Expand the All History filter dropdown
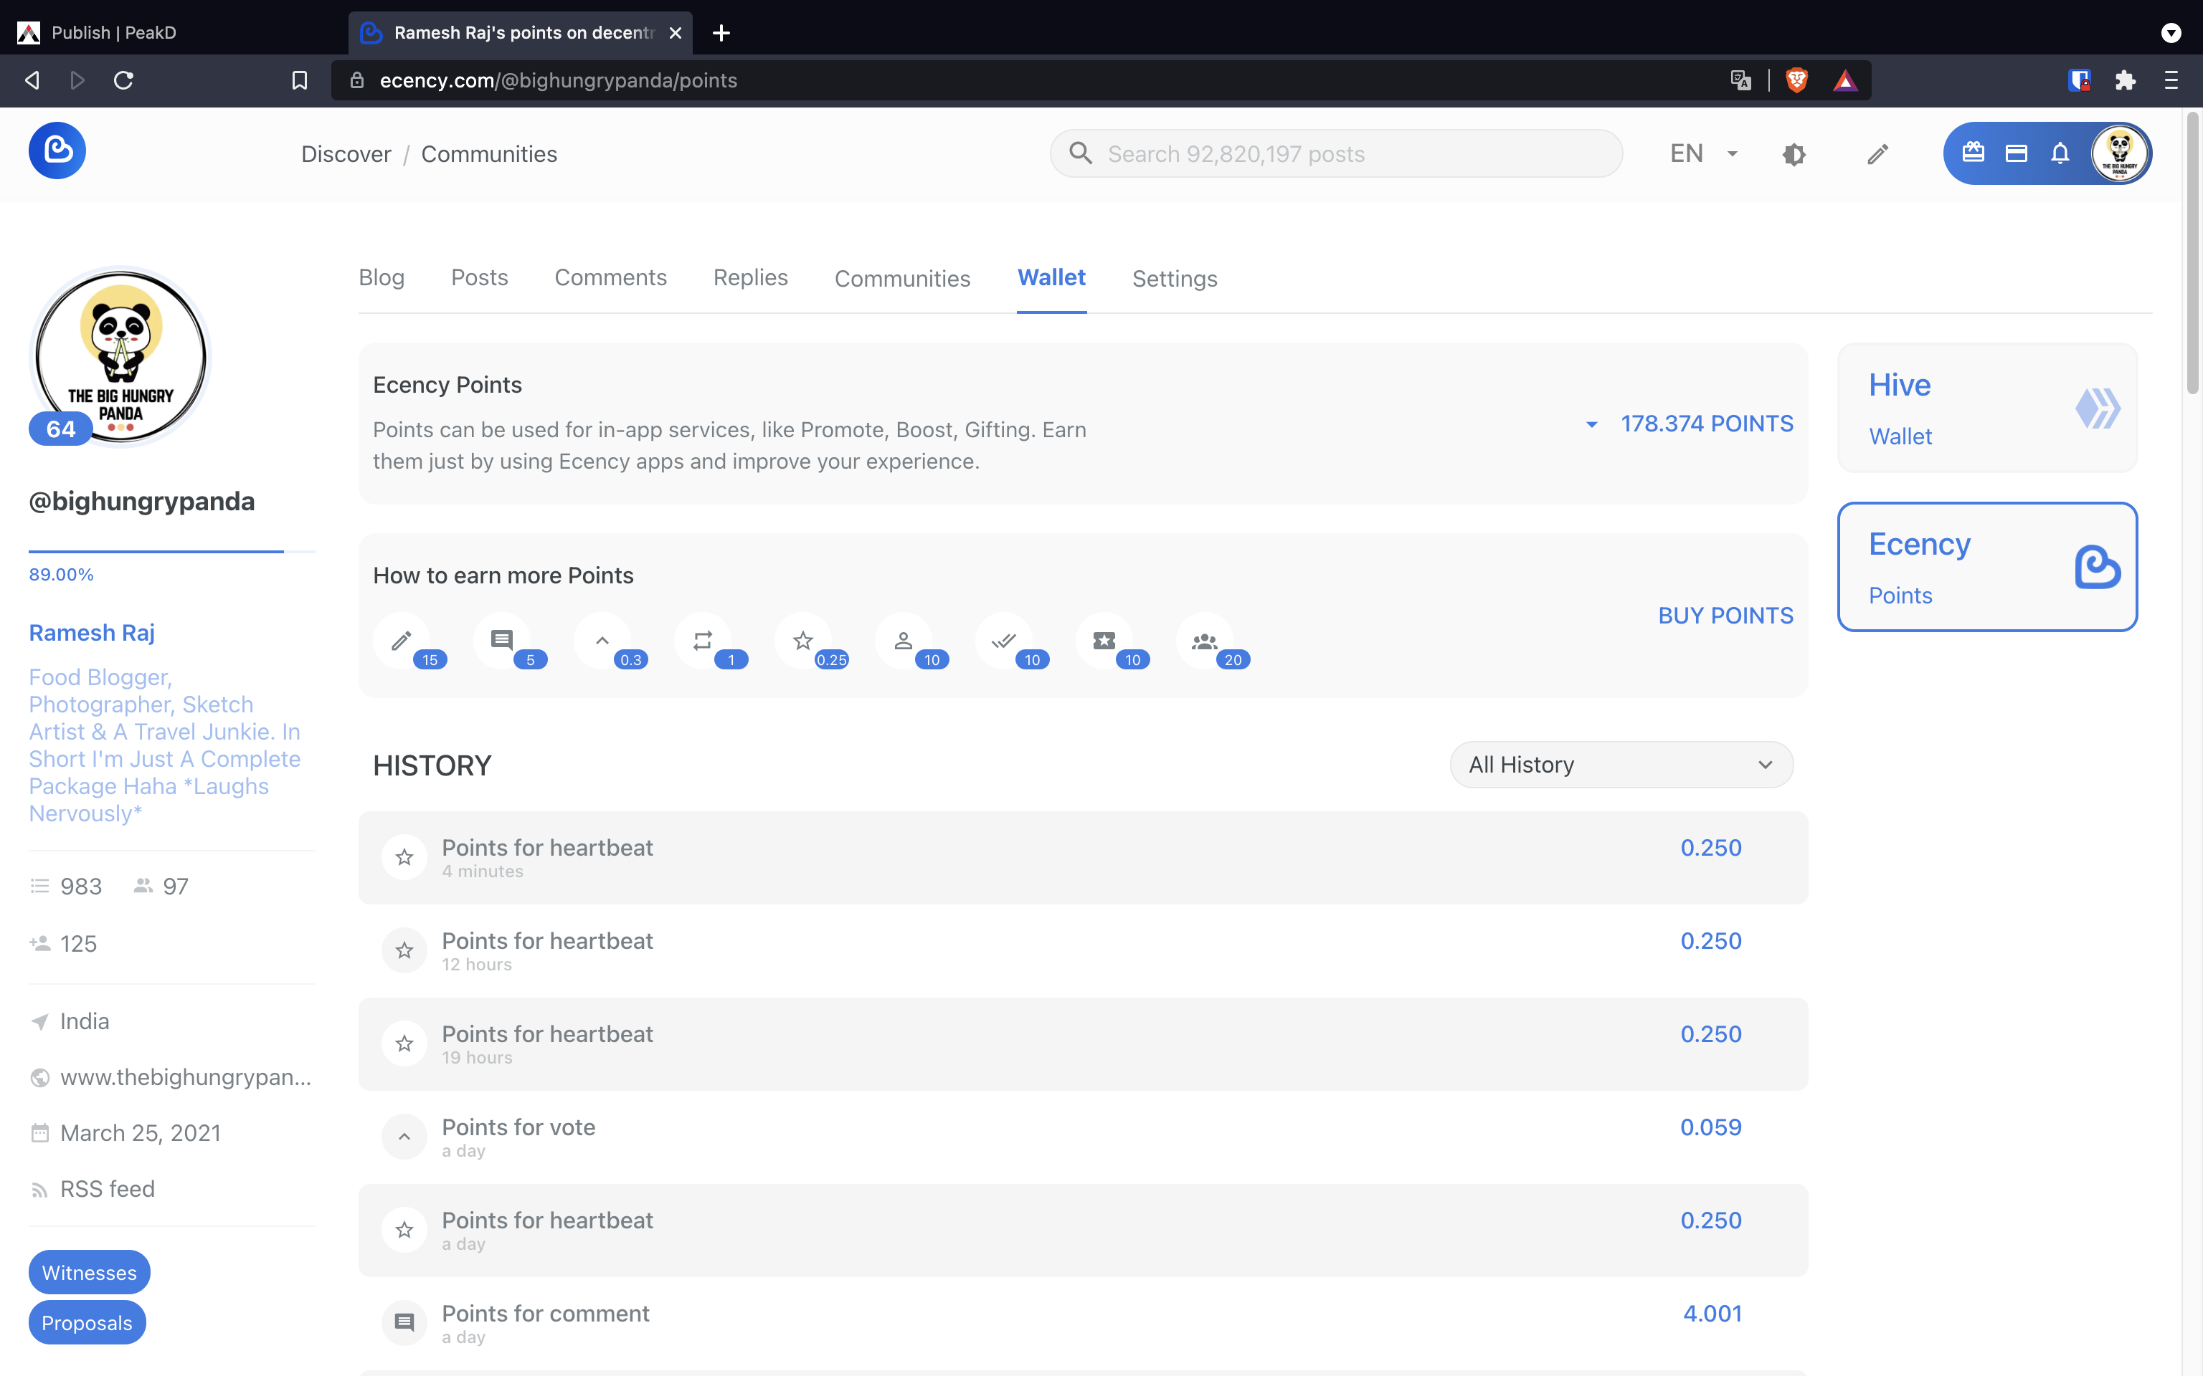 [x=1621, y=765]
